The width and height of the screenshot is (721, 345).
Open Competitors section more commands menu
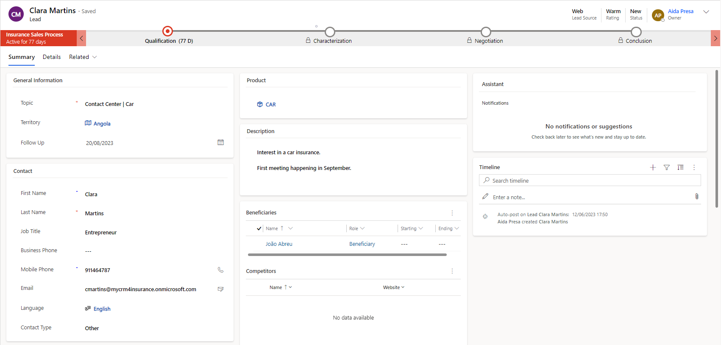click(452, 271)
